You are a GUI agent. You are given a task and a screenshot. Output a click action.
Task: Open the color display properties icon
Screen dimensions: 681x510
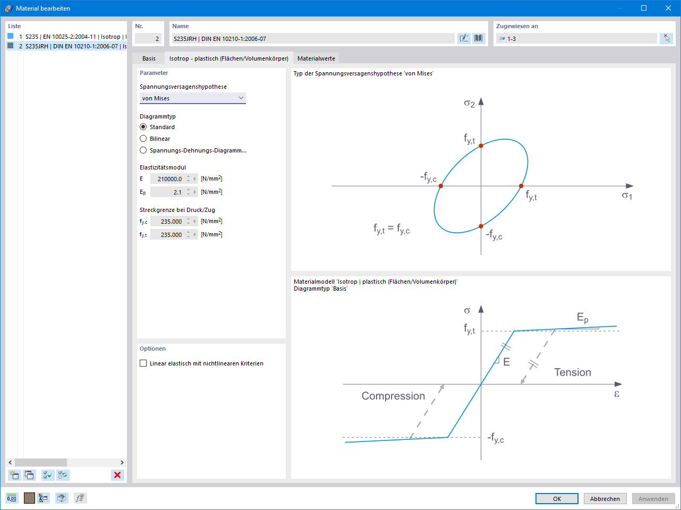(x=44, y=498)
